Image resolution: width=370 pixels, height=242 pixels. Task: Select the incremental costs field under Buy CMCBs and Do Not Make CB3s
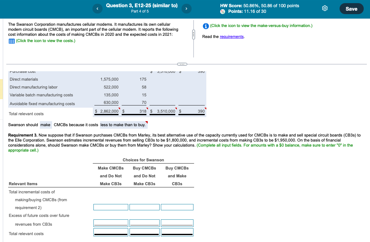click(x=144, y=207)
